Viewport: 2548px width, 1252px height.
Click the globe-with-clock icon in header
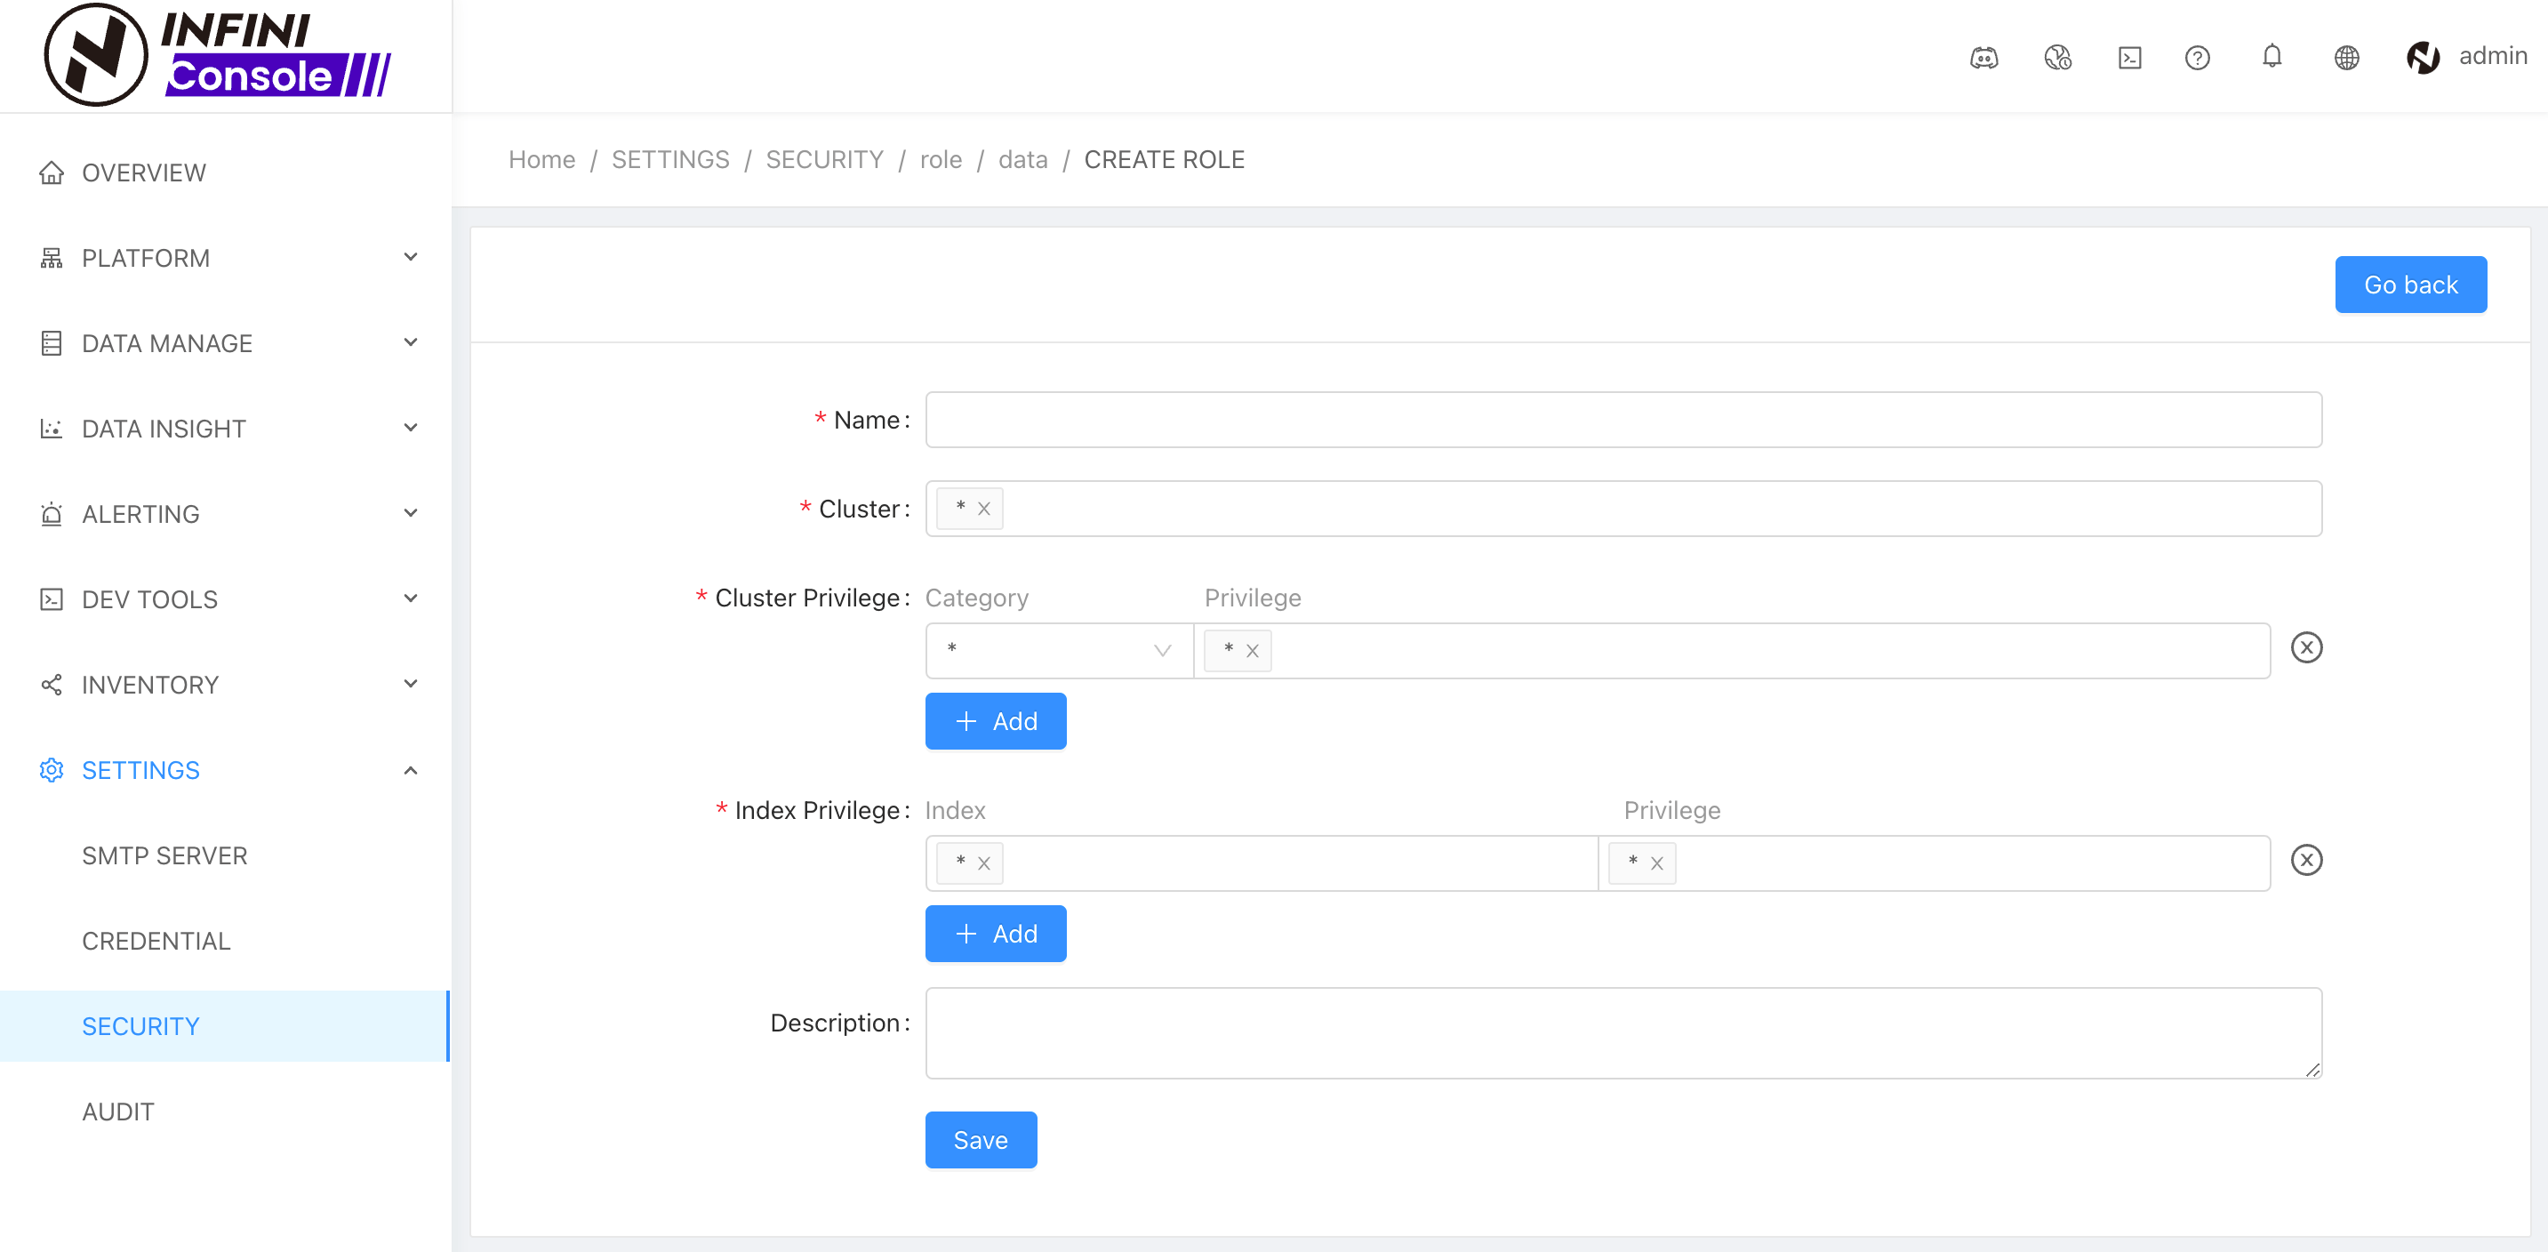2057,58
